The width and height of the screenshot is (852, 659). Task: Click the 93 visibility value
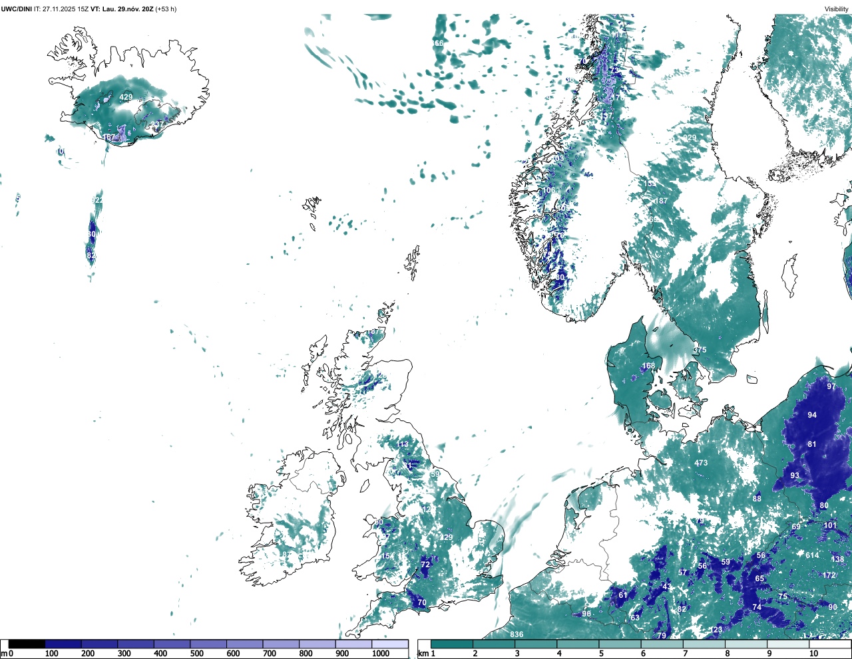tap(795, 475)
